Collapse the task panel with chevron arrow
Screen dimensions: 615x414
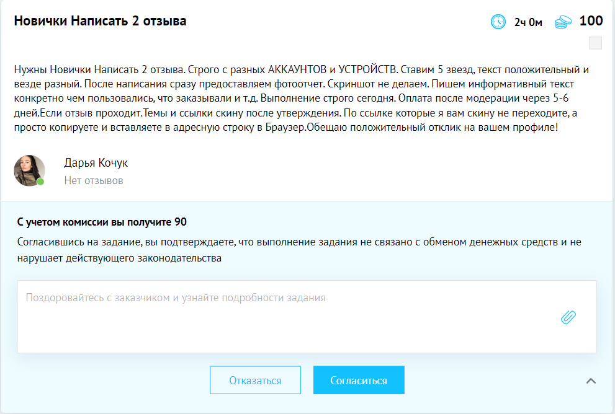tap(591, 381)
